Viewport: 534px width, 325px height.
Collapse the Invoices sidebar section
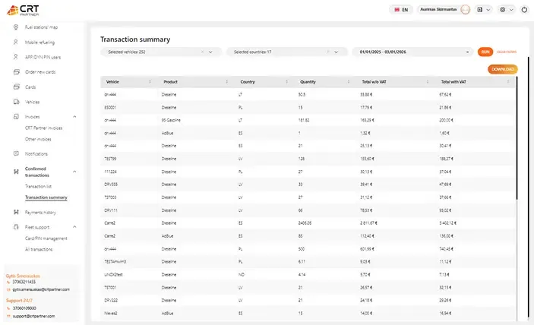(x=74, y=116)
